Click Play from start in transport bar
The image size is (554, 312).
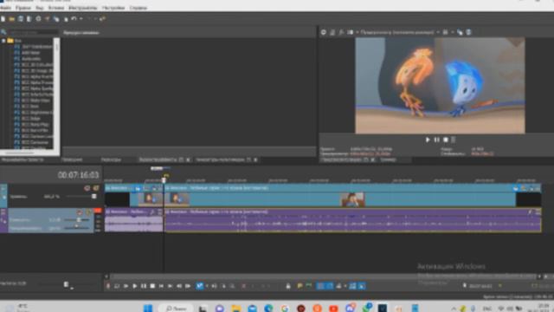click(x=126, y=286)
